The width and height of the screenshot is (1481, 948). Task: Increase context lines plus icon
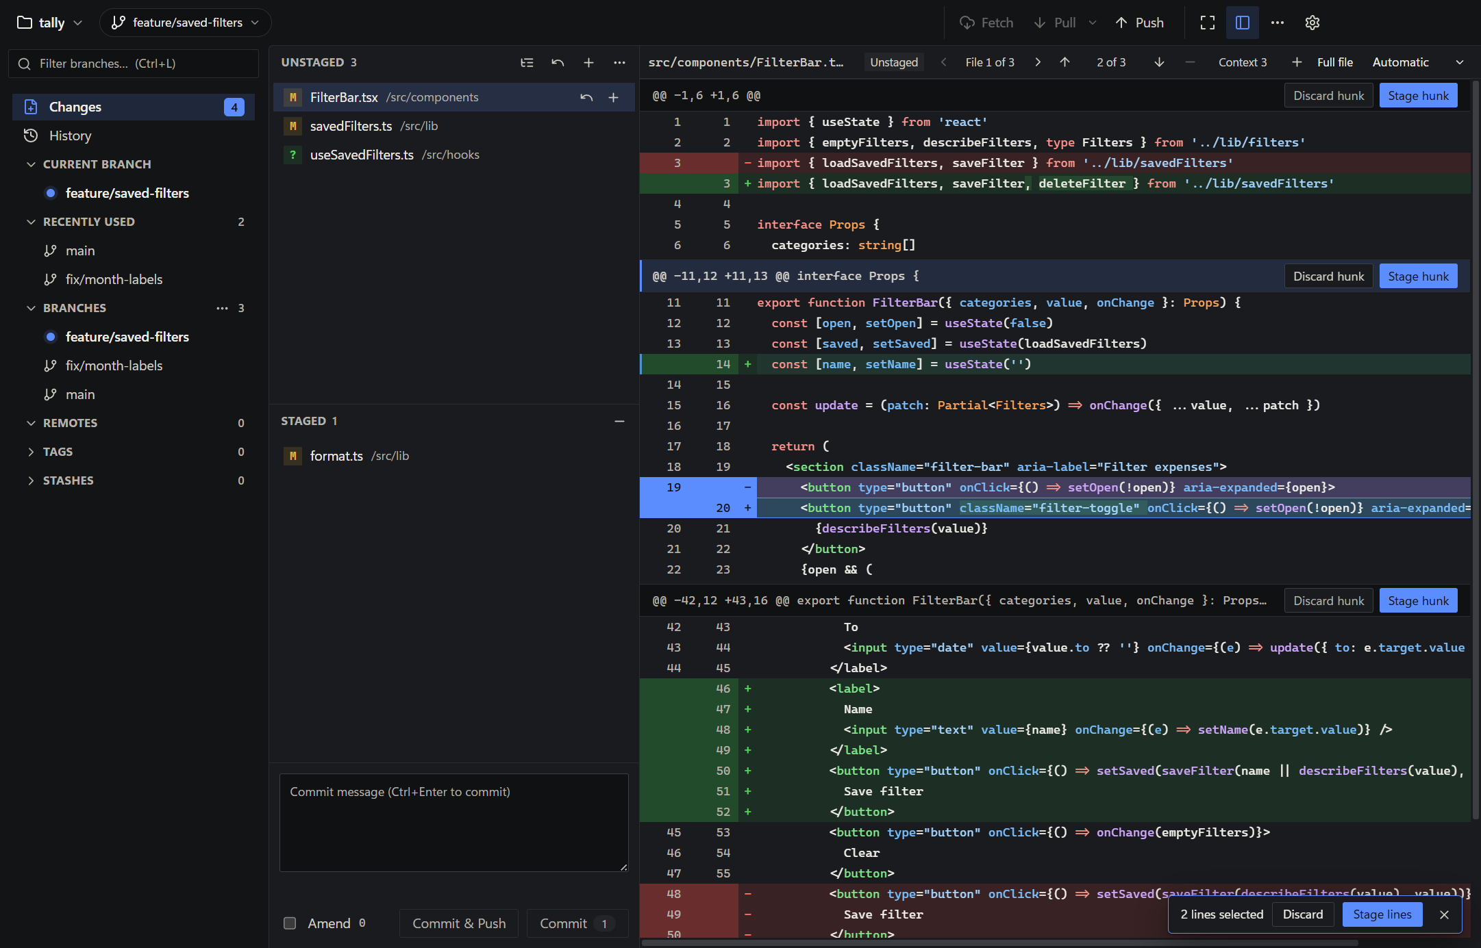coord(1297,62)
